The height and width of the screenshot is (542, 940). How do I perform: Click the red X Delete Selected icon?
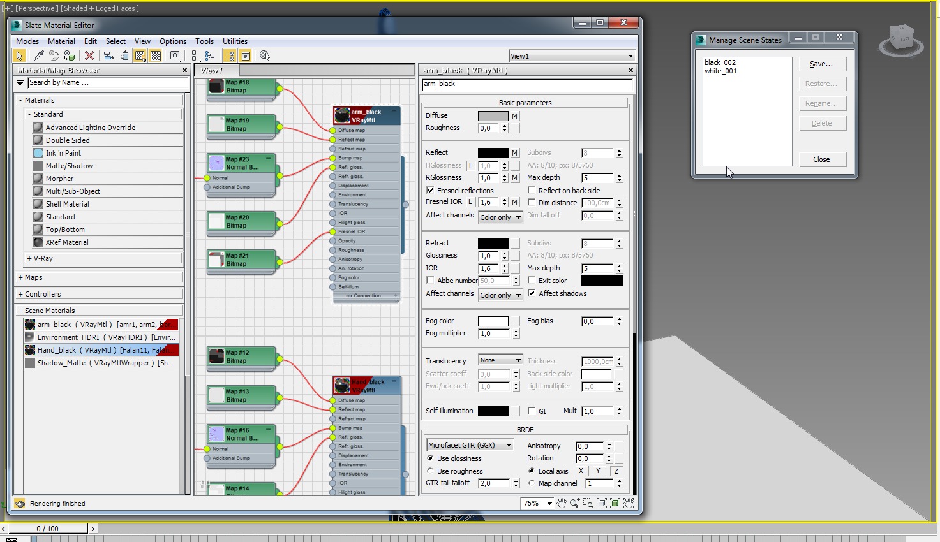89,56
